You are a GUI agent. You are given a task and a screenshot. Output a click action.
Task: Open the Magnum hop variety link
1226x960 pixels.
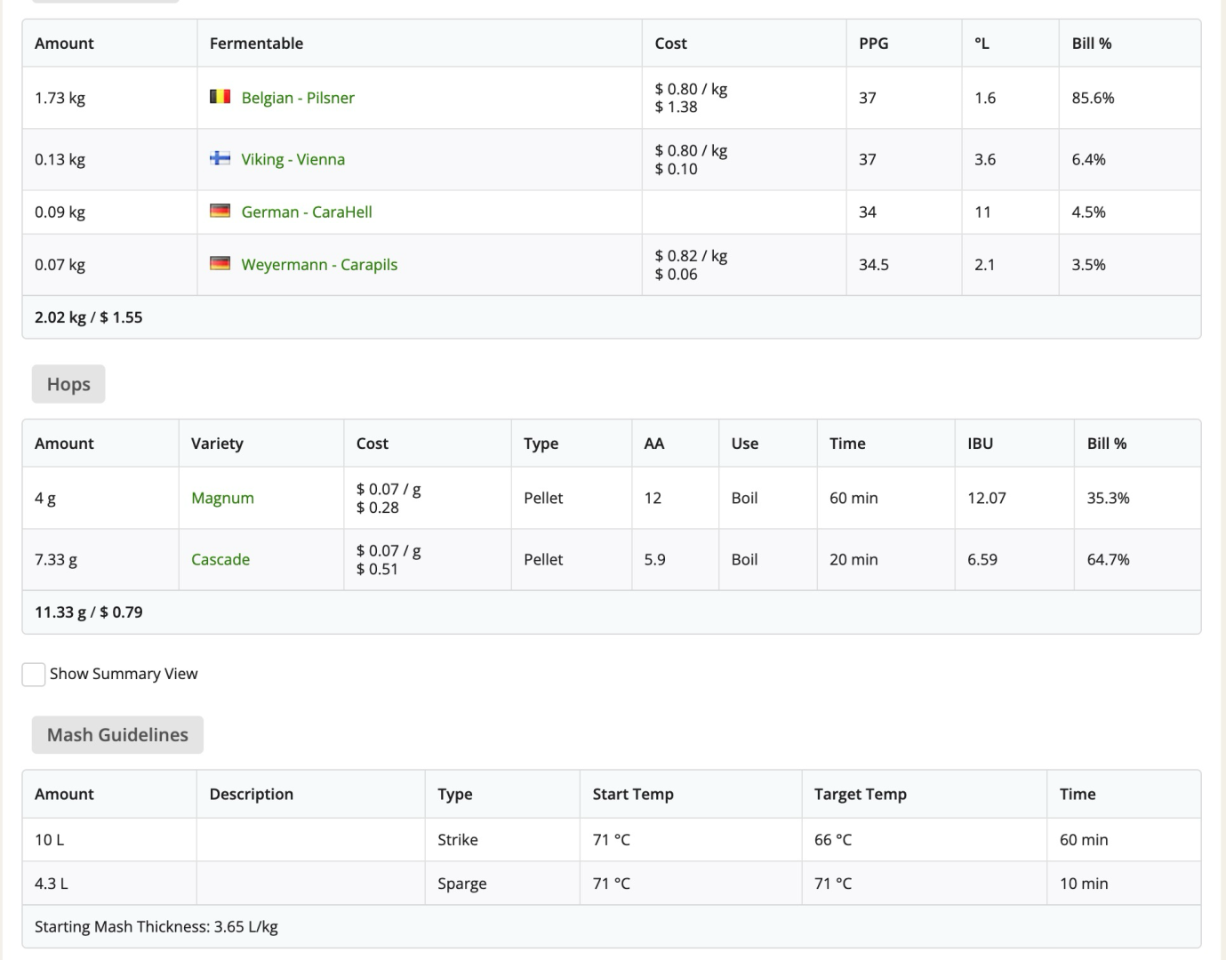click(x=222, y=498)
